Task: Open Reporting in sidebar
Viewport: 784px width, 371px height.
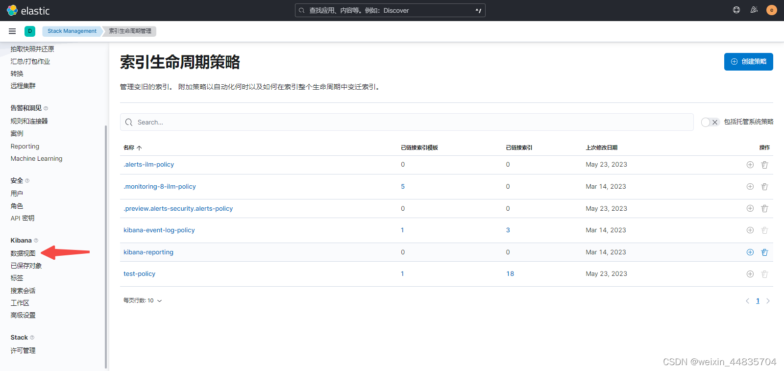Action: [25, 147]
